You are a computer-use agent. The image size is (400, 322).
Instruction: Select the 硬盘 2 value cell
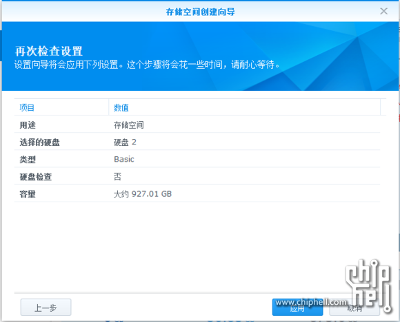pos(125,142)
